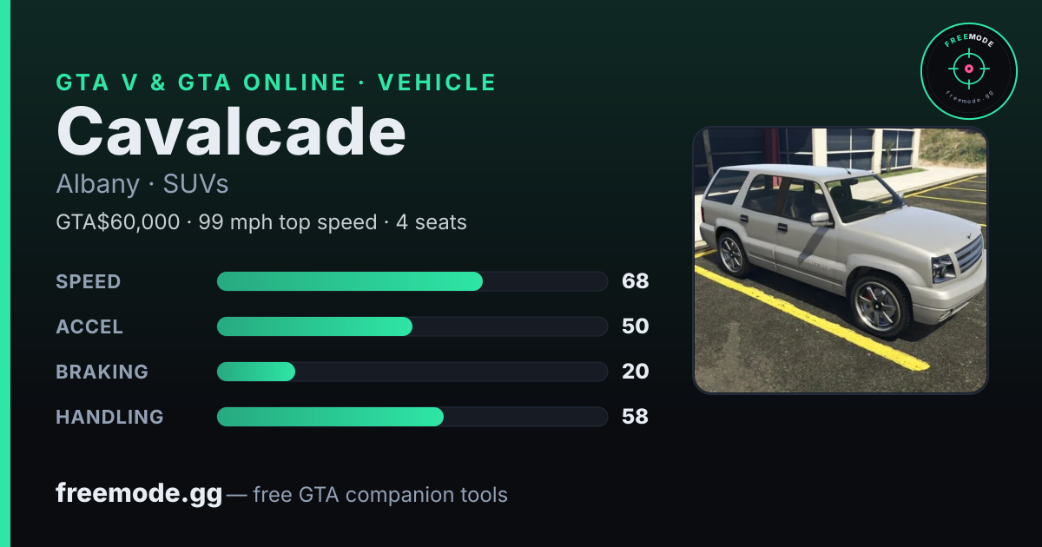Click the Albany · SUVs subtitle
1042x547 pixels.
pos(142,184)
